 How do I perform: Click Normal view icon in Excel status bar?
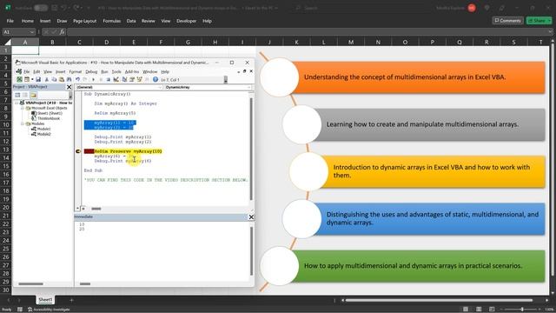tap(466, 310)
